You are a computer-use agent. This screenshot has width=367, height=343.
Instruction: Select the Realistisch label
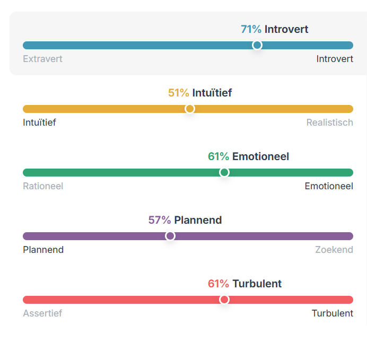tap(330, 122)
